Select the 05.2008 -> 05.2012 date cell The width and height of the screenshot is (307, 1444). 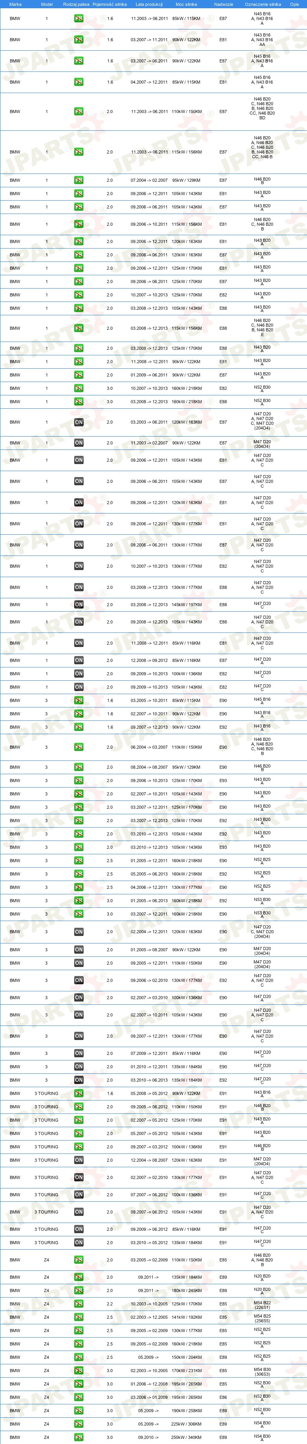(149, 1093)
